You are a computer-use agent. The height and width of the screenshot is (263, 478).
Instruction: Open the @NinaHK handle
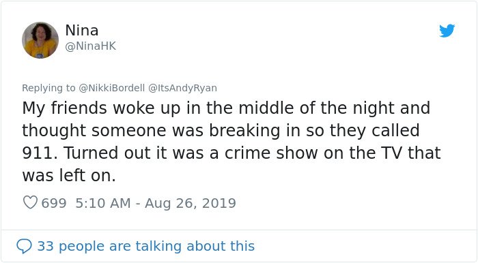pyautogui.click(x=91, y=46)
